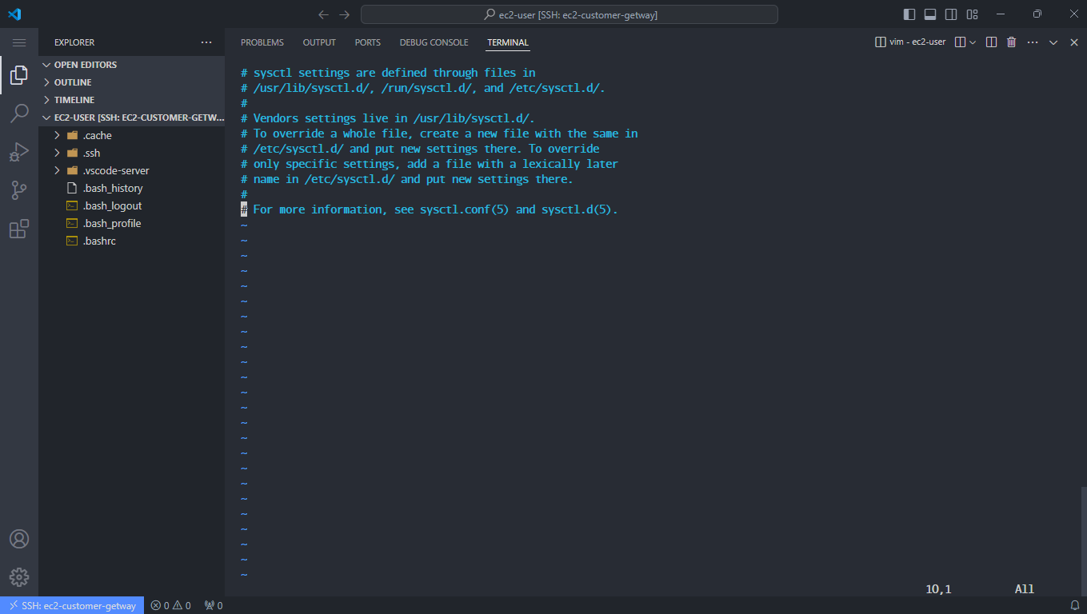Image resolution: width=1087 pixels, height=614 pixels.
Task: Open the .bashrc file
Action: (99, 241)
